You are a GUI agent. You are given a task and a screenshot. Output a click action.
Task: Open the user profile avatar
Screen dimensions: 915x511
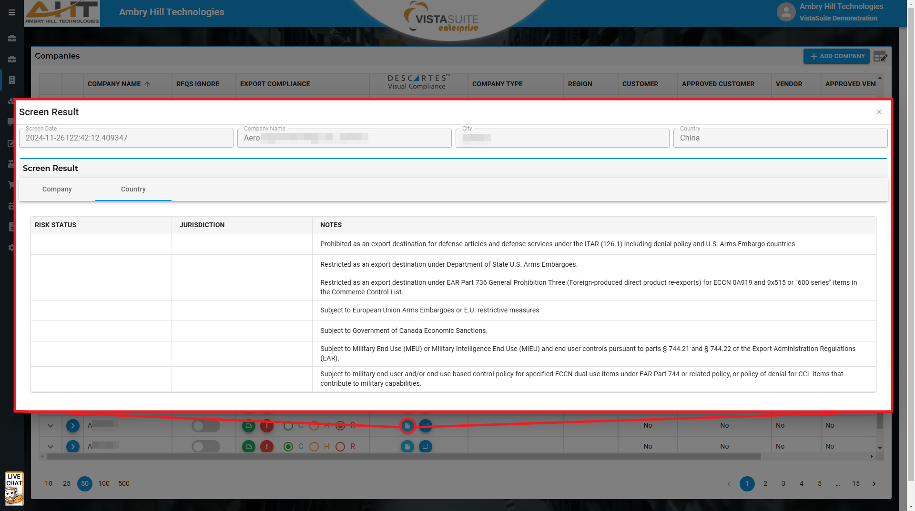(x=786, y=12)
